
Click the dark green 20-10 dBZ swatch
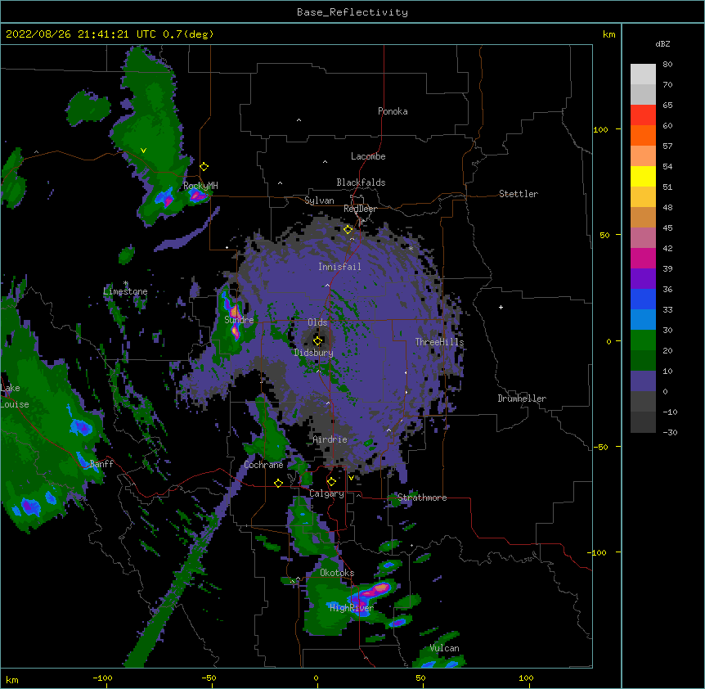tap(643, 361)
